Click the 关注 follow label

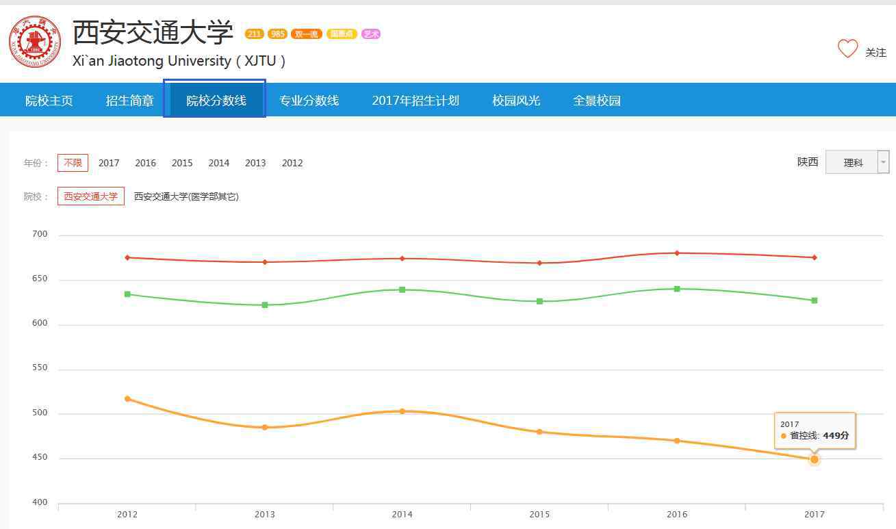tap(875, 53)
